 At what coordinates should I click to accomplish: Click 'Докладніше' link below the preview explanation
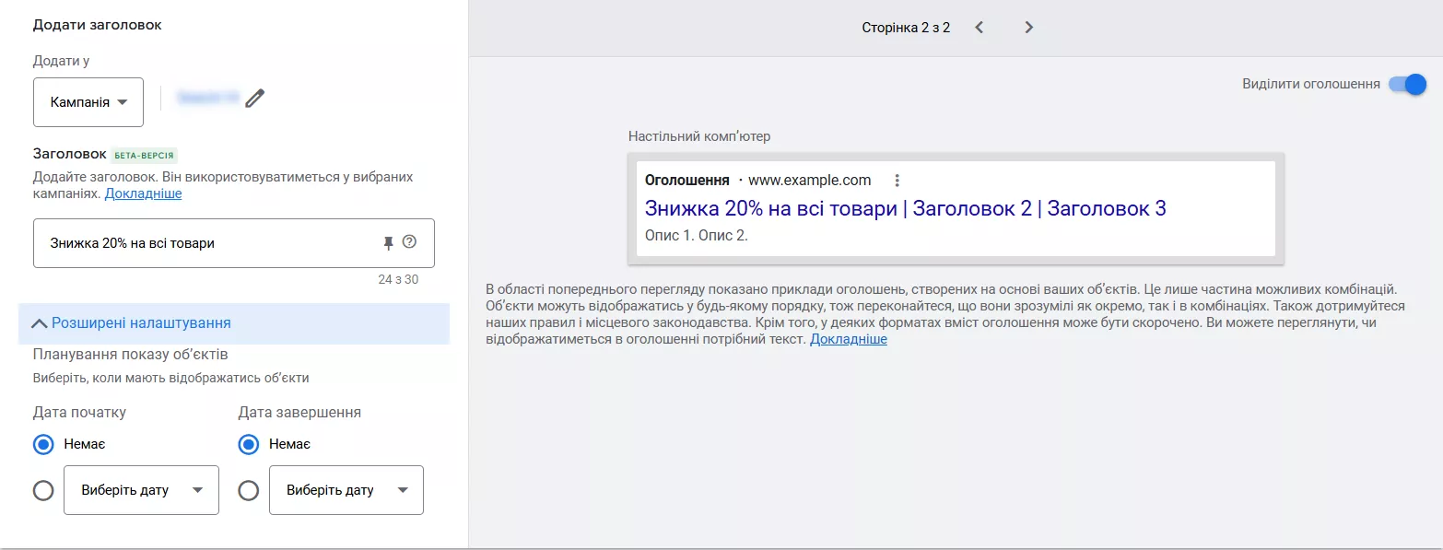848,339
